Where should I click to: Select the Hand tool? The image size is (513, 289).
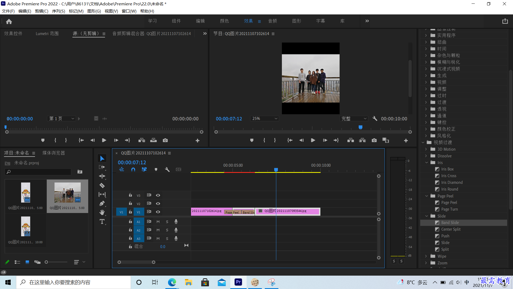[x=102, y=212]
